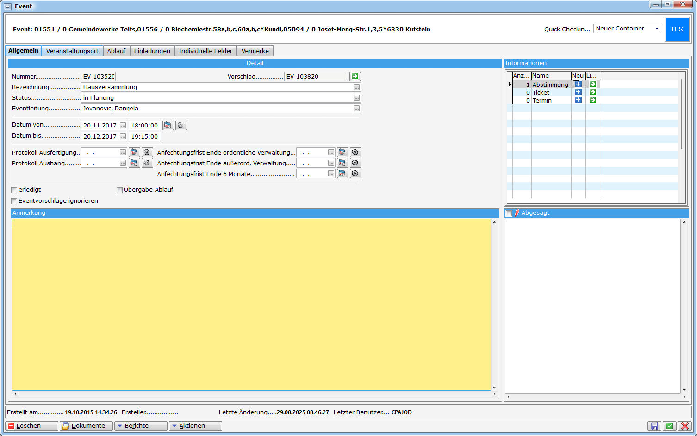Expand the Berichte dropdown menu
This screenshot has height=436, width=697.
pyautogui.click(x=141, y=426)
